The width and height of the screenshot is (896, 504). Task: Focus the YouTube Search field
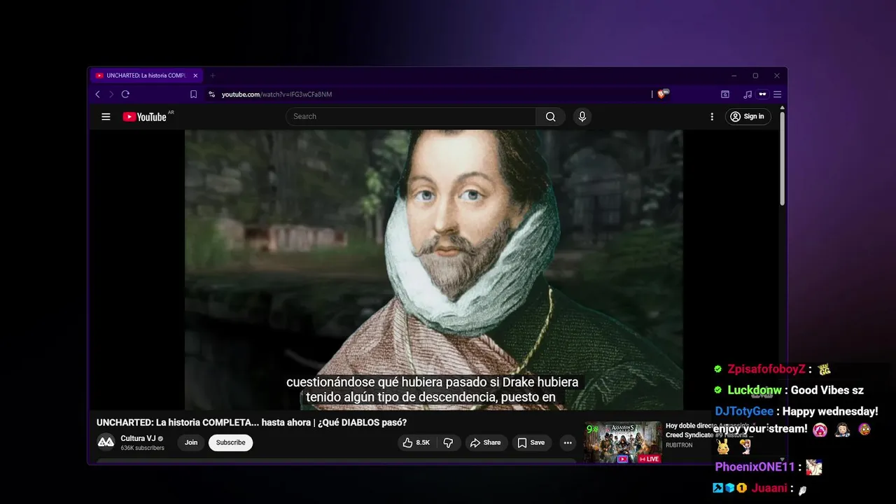coord(411,117)
